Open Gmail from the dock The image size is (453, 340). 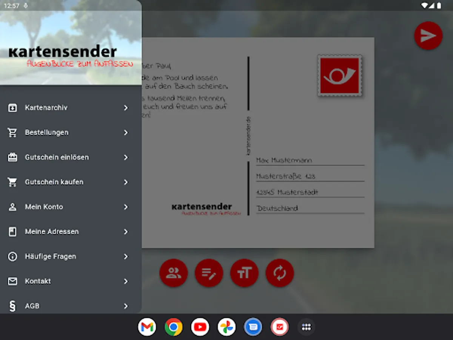(147, 327)
